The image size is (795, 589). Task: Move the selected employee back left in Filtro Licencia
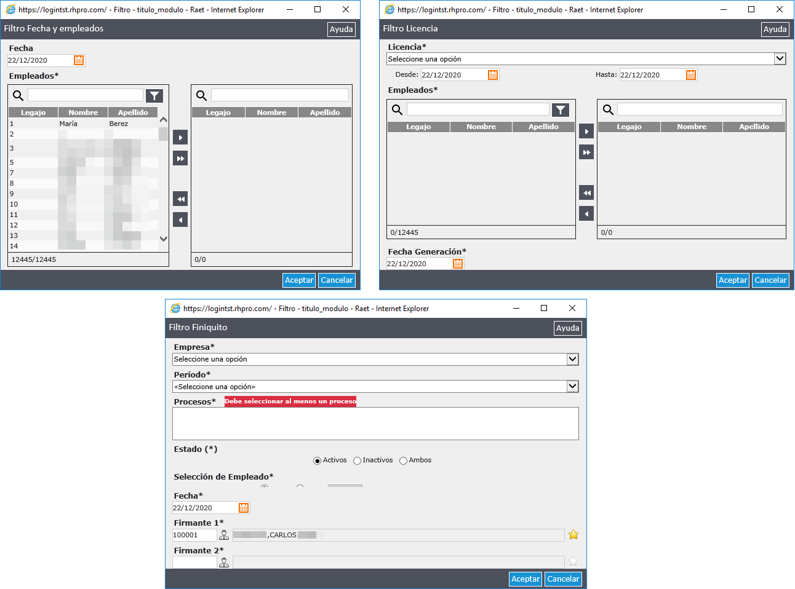(586, 213)
